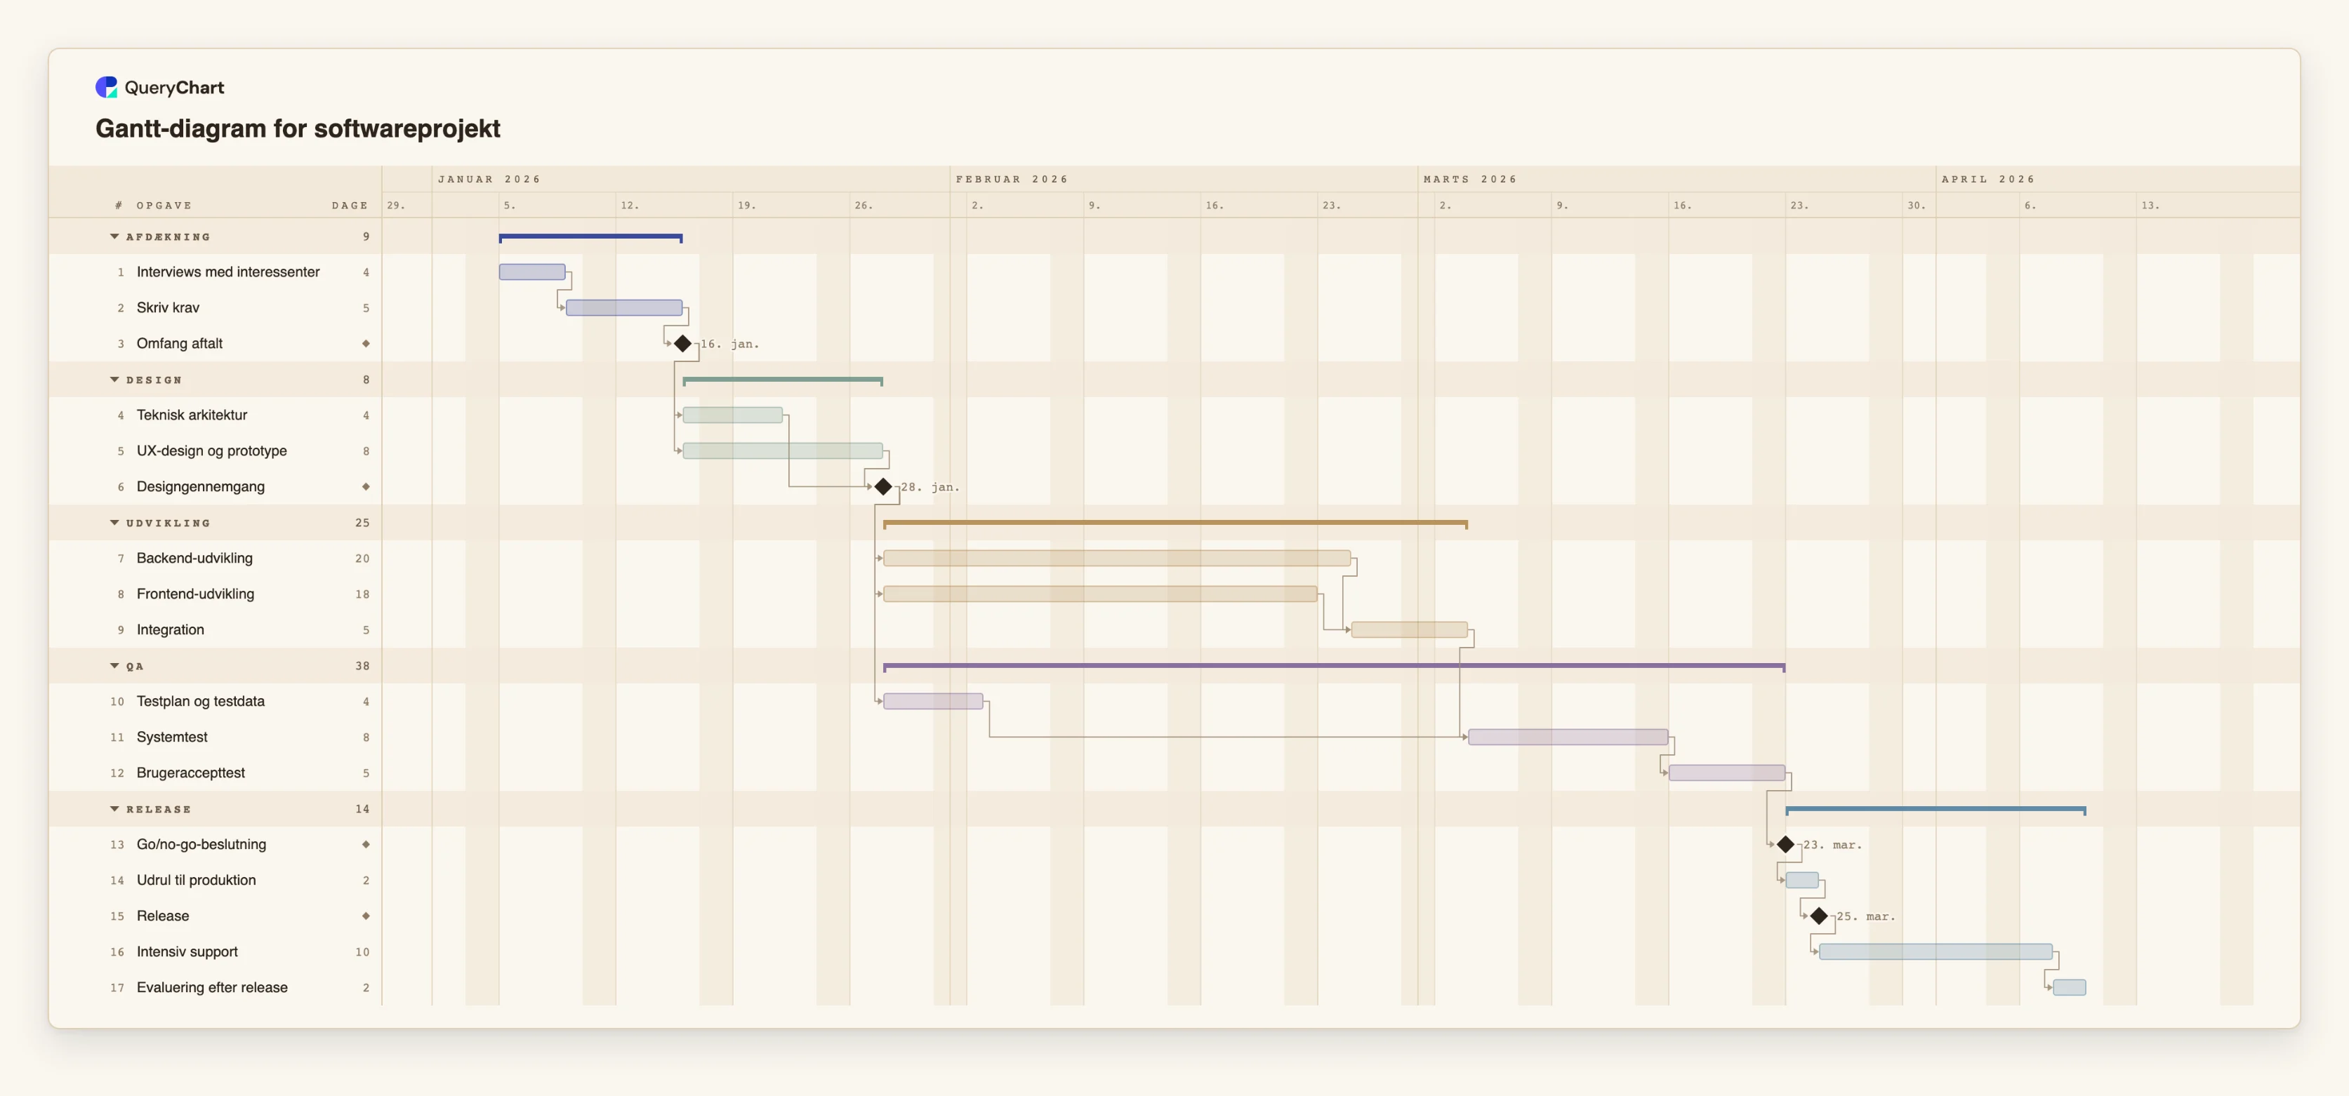This screenshot has height=1096, width=2349.
Task: Collapse the RELEASE group
Action: click(115, 809)
